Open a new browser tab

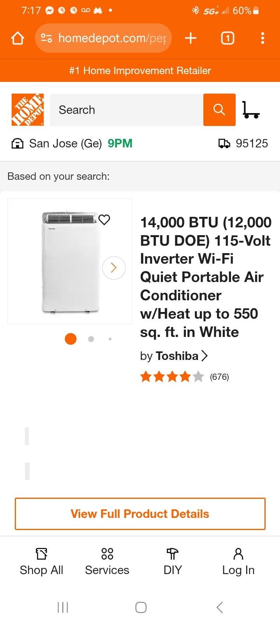(x=191, y=38)
